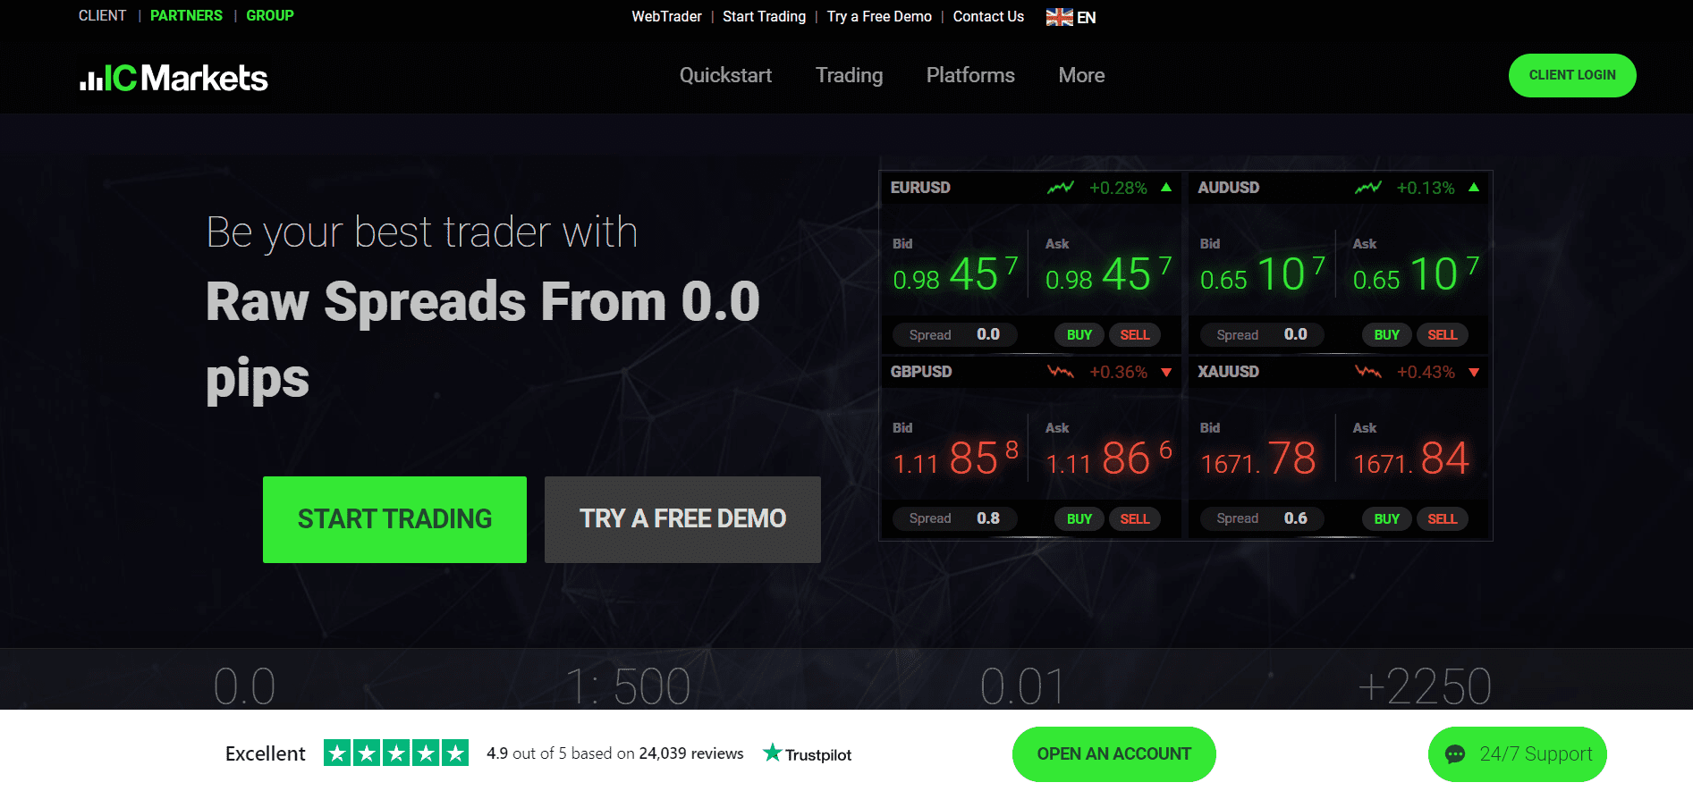The height and width of the screenshot is (791, 1693).
Task: Click the XAUUSD ask price 1671.84
Action: (1411, 459)
